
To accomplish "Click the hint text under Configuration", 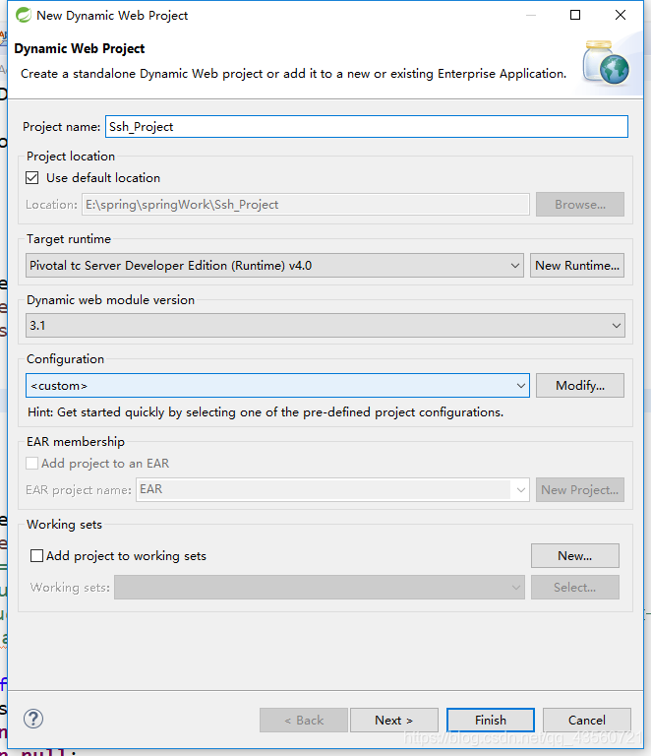I will (266, 412).
